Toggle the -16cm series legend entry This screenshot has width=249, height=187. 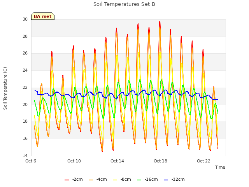pos(147,180)
